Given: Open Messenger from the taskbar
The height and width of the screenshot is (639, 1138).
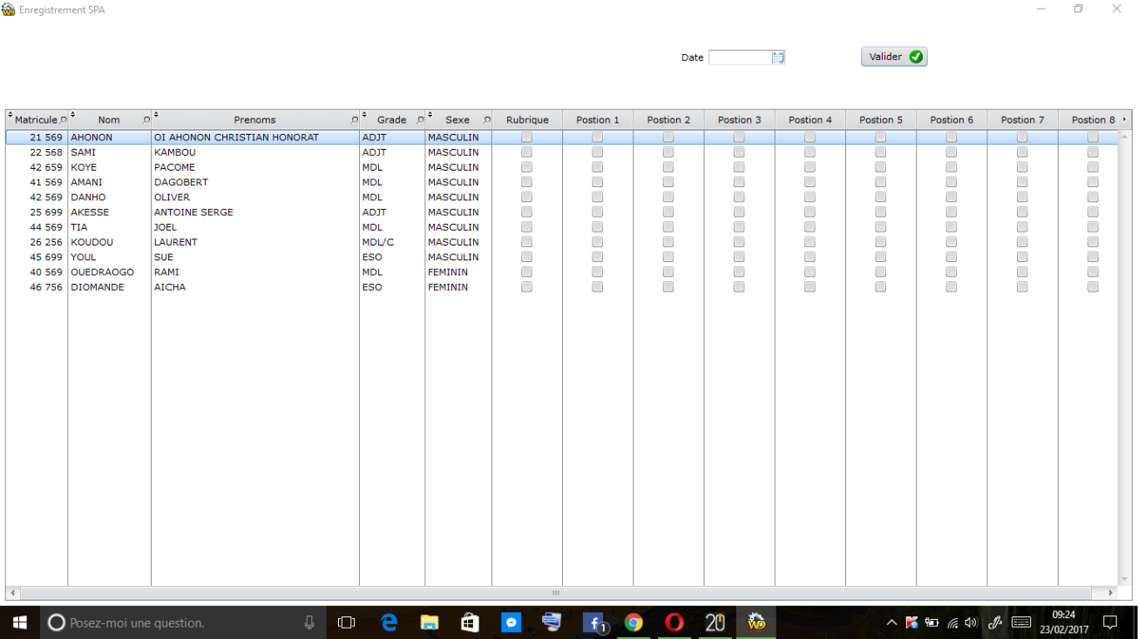Looking at the screenshot, I should (511, 622).
